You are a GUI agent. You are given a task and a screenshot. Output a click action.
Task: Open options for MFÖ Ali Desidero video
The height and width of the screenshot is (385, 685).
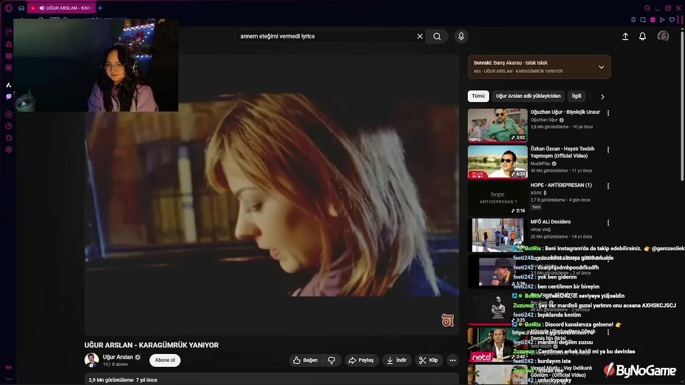click(608, 222)
